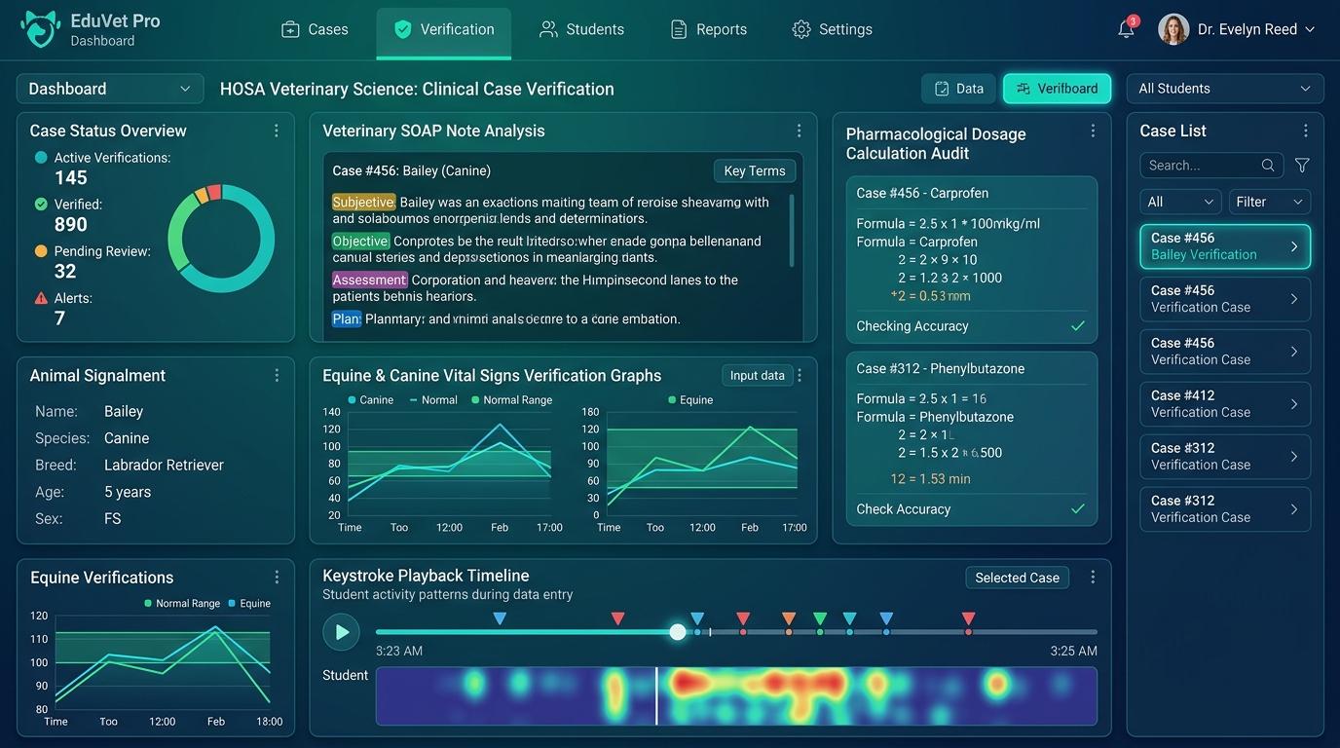Open the Settings tab
1340x748 pixels.
coord(833,29)
